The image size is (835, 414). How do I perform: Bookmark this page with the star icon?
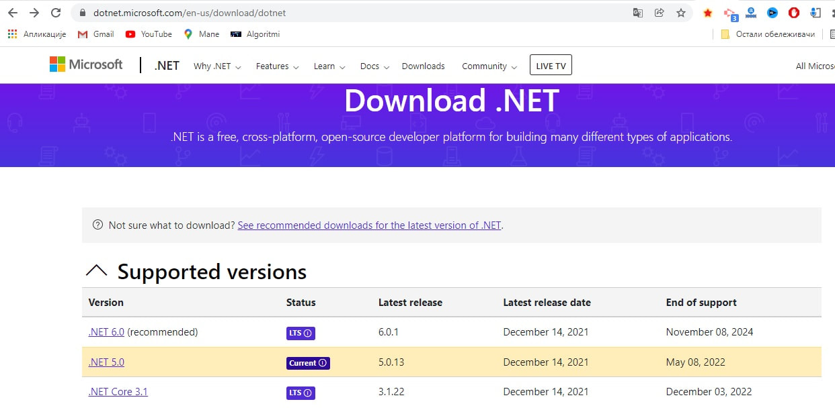[681, 13]
